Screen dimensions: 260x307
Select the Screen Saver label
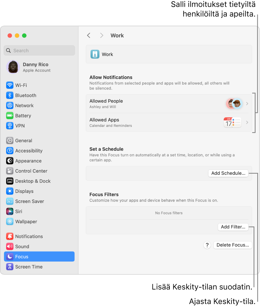[x=30, y=201]
